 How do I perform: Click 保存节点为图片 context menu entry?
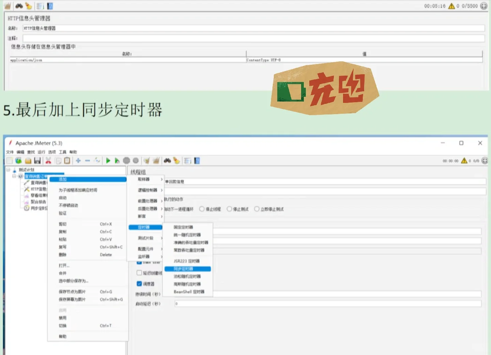pos(88,292)
